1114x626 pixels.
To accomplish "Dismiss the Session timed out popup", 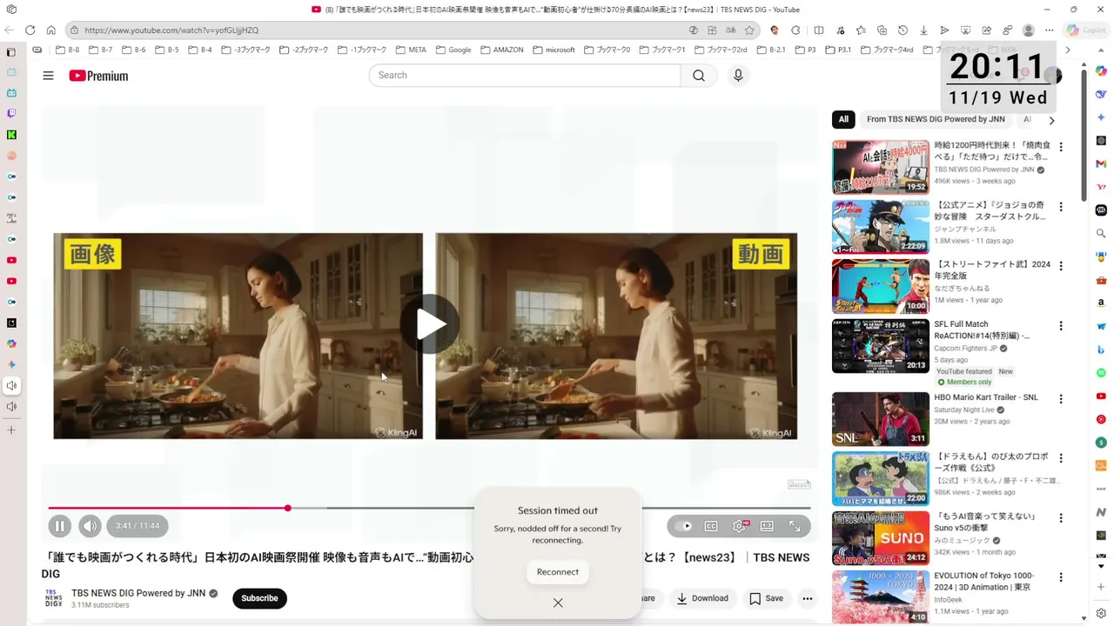I will (558, 603).
